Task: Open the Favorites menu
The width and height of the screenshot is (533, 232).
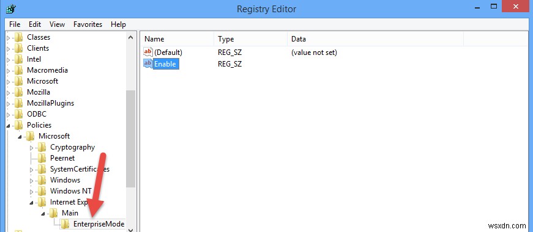Action: [88, 24]
